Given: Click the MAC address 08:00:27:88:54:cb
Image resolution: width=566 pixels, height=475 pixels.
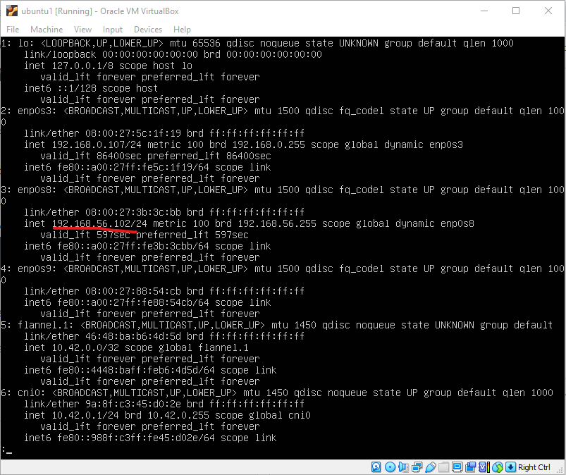Looking at the screenshot, I should tap(133, 291).
